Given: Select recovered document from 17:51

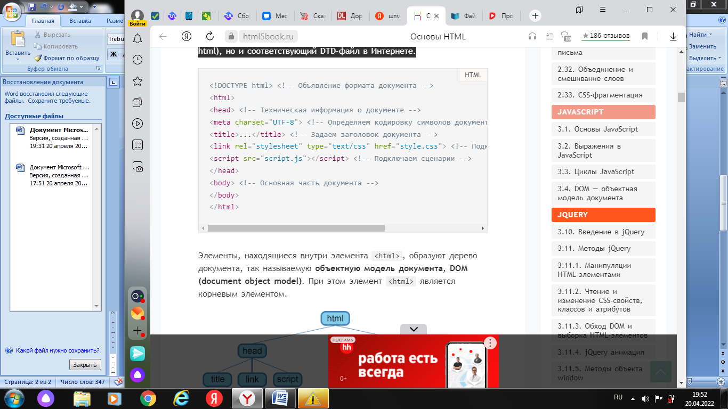Looking at the screenshot, I should (x=52, y=175).
